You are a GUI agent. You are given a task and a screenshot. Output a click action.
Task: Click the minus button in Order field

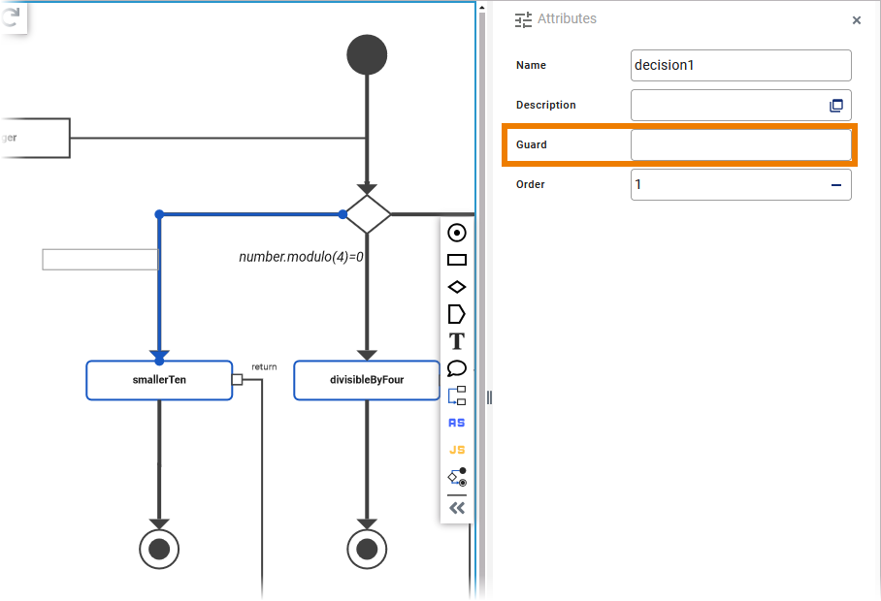point(835,185)
